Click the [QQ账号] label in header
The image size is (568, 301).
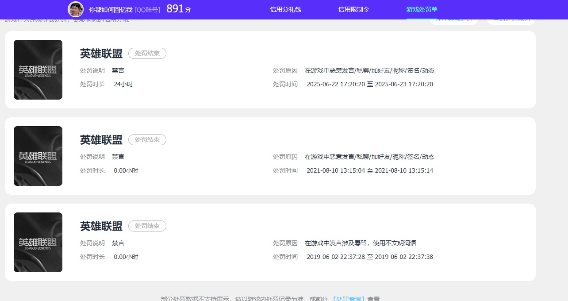[147, 10]
